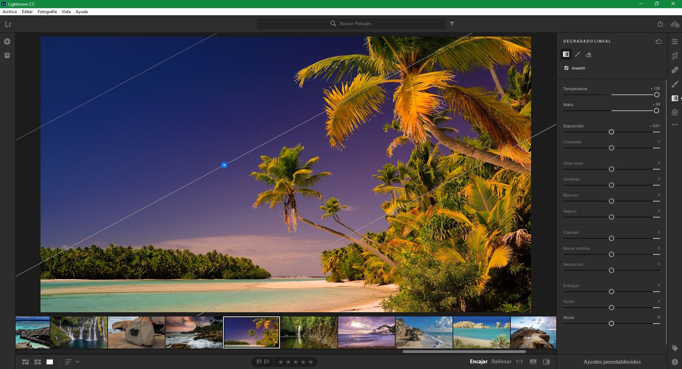This screenshot has height=369, width=682.
Task: Open the Edit sliders panel icon
Action: point(675,42)
